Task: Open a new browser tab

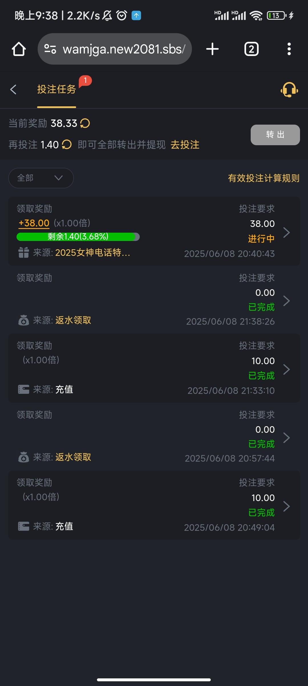Action: (212, 49)
